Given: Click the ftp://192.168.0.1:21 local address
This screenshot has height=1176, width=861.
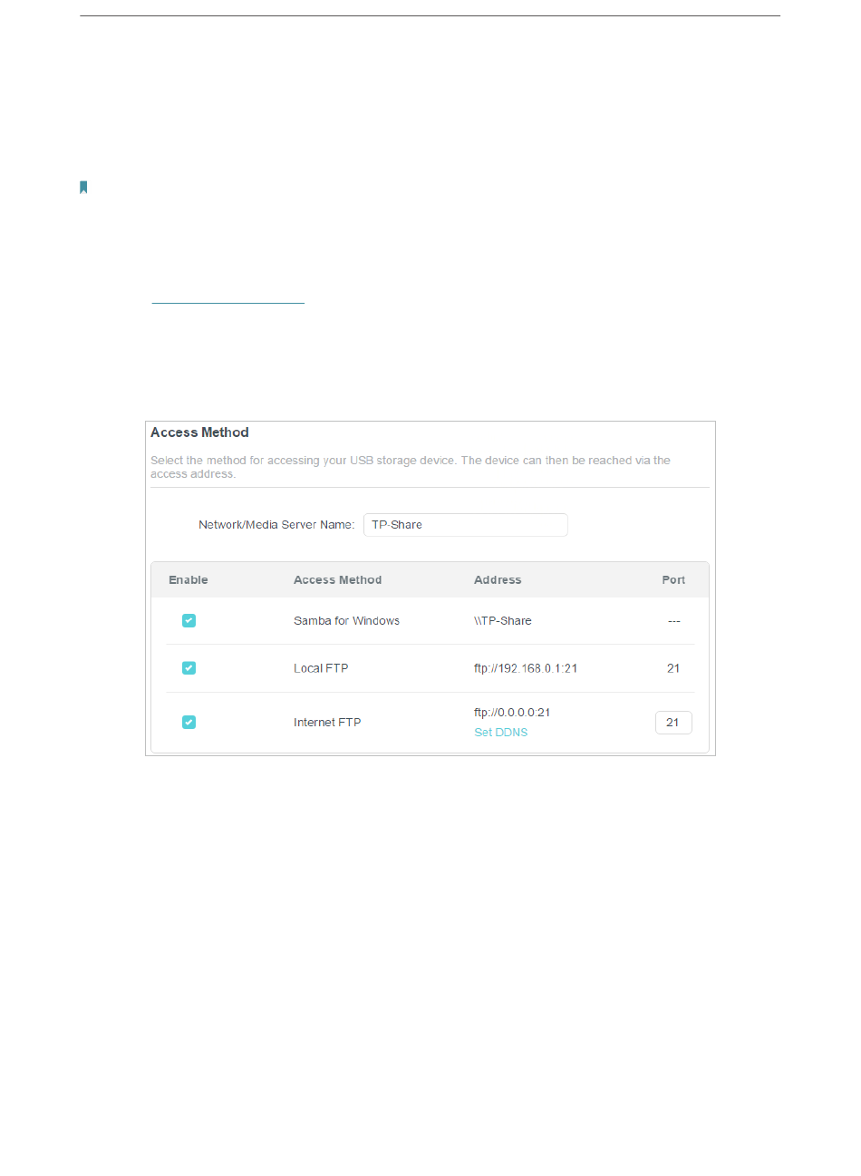Looking at the screenshot, I should tap(526, 668).
